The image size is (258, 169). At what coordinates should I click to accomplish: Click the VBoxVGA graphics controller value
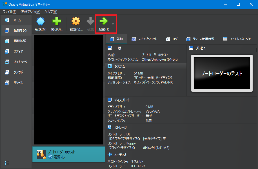153,111
